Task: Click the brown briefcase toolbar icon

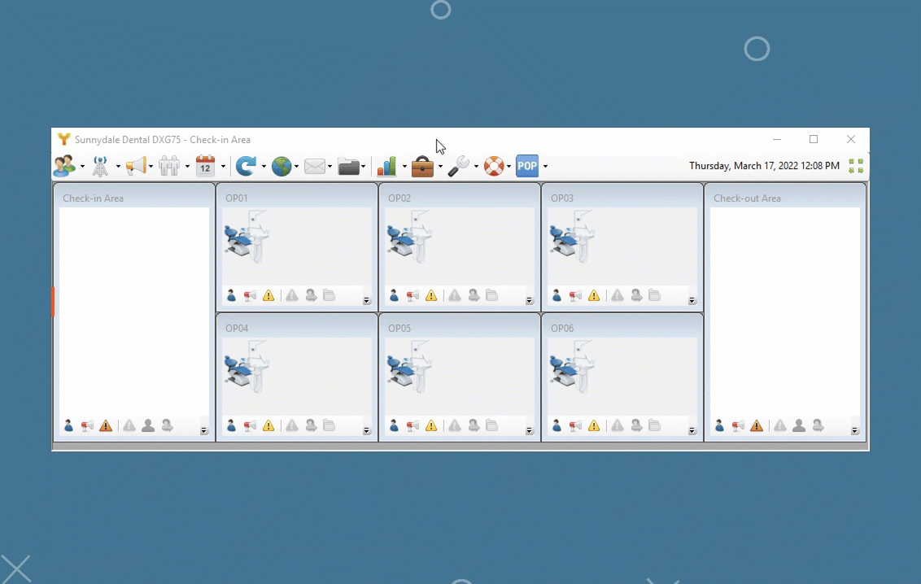Action: coord(422,166)
